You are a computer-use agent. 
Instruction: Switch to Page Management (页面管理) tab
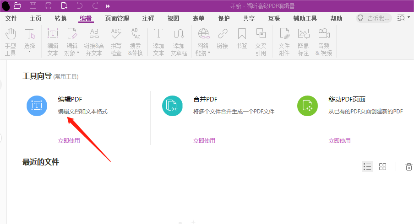(117, 18)
